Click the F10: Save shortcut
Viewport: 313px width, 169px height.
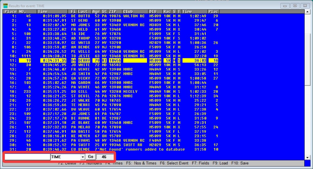coord(240,163)
